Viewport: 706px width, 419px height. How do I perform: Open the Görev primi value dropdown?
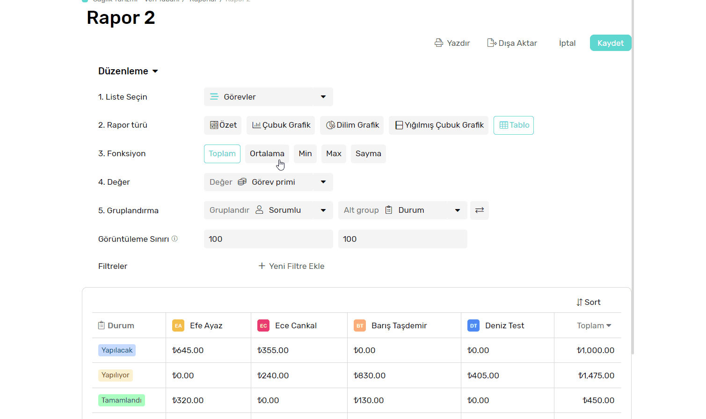coord(323,182)
